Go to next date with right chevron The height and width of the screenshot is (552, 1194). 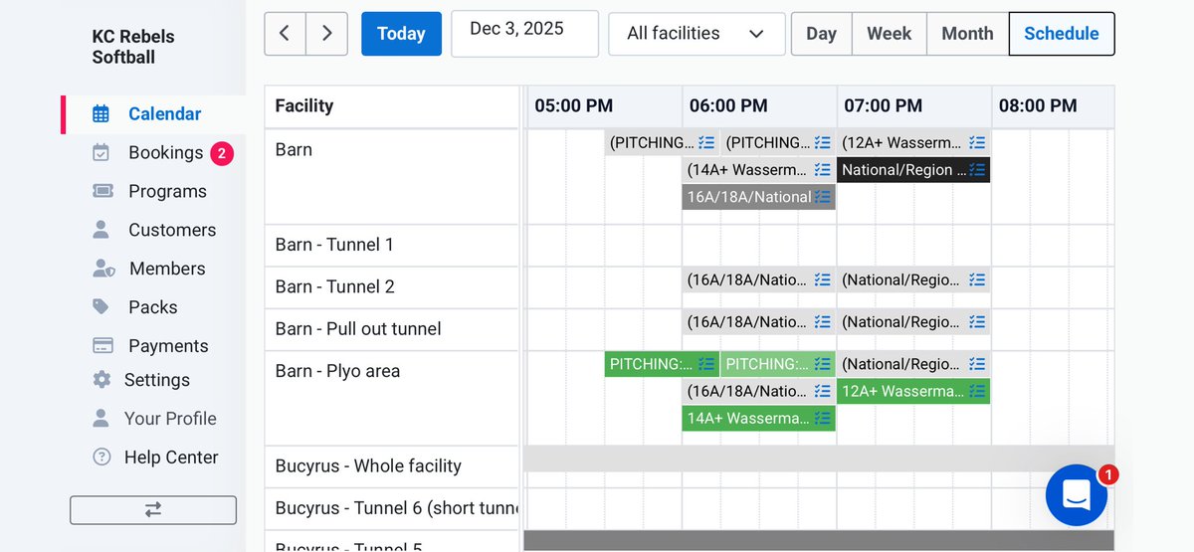click(x=327, y=34)
